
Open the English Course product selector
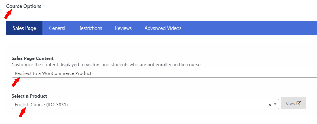point(145,104)
